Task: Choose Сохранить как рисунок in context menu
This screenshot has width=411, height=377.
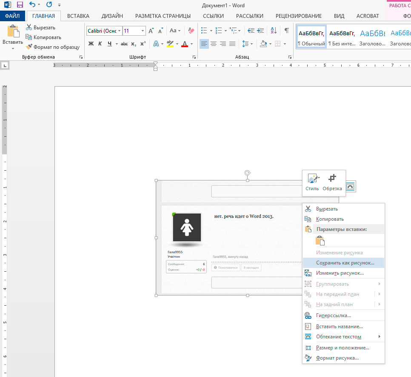Action: point(343,263)
